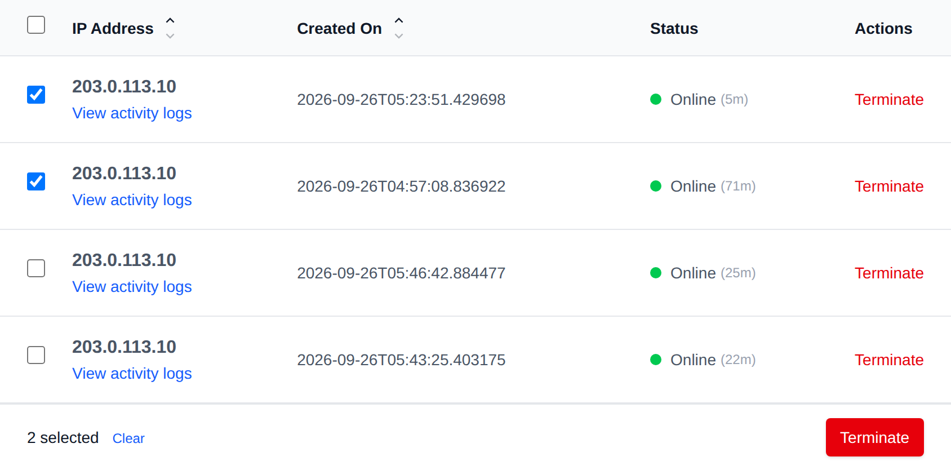Sort IP Address descending with the down chevron
The width and height of the screenshot is (951, 470).
pos(170,36)
